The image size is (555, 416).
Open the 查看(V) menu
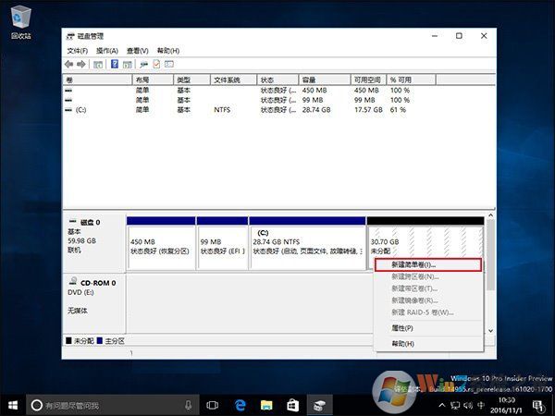(138, 51)
